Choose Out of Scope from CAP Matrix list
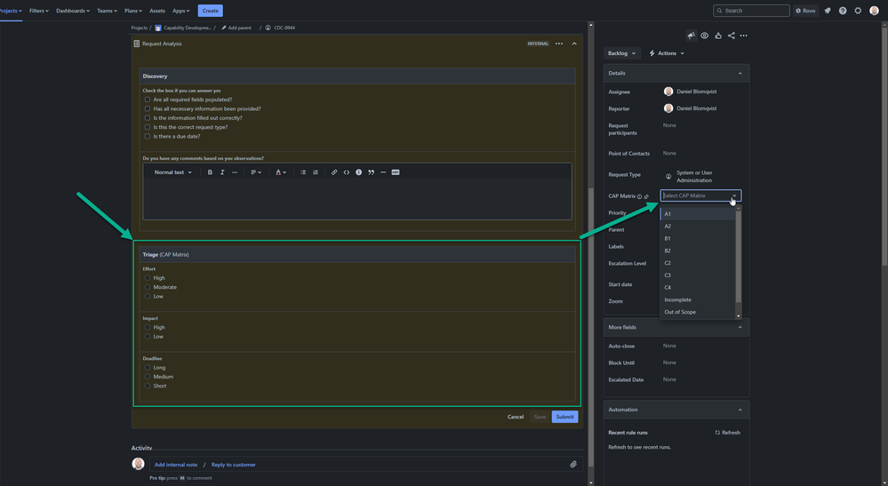The width and height of the screenshot is (888, 486). [698, 313]
